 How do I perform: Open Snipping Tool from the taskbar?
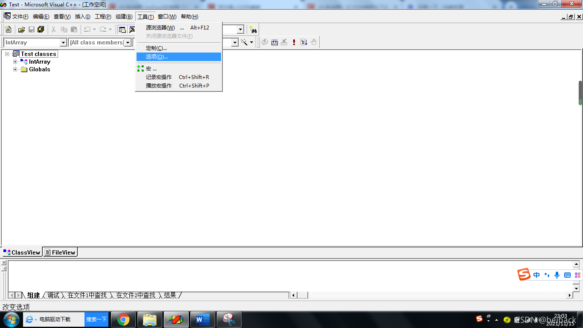click(229, 319)
